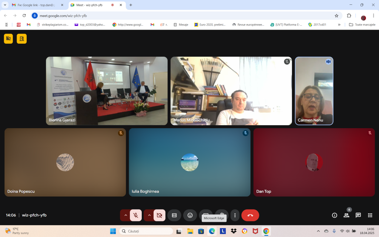379x237 pixels.
Task: Show the participants list with 6 people
Action: [x=346, y=215]
